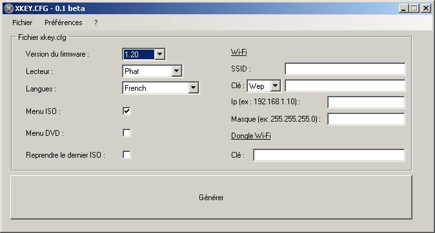Viewport: 435px width, 233px height.
Task: Focus the Wi-Fi key text field next to Wep
Action: coord(345,86)
